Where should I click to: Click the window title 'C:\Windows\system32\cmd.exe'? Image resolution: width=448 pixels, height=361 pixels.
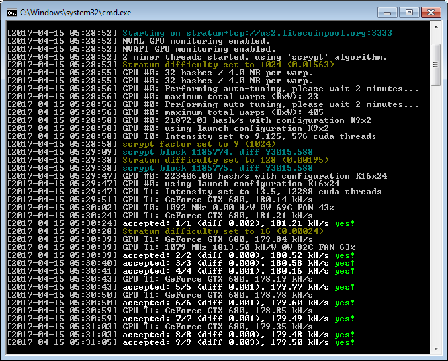tap(75, 13)
